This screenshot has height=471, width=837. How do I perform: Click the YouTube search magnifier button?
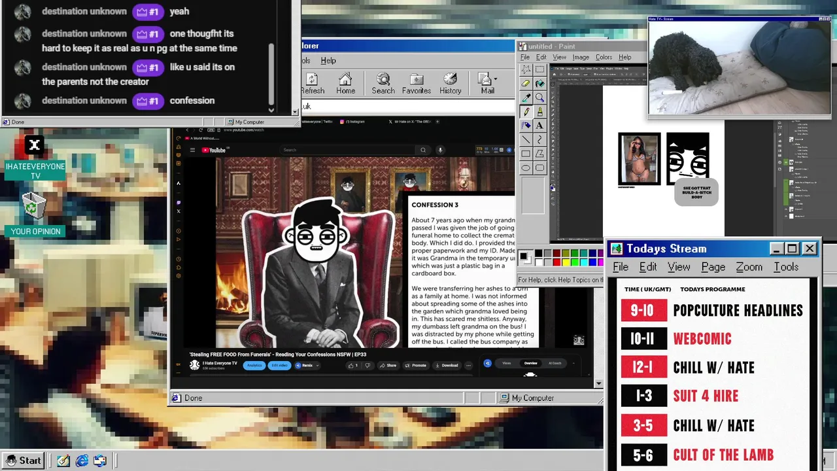tap(423, 150)
